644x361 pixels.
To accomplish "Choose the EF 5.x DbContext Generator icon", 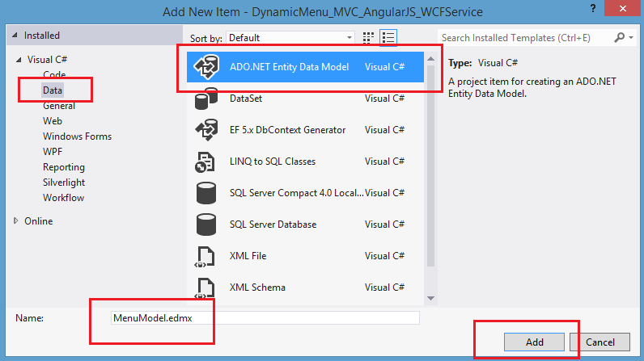I will (x=204, y=130).
